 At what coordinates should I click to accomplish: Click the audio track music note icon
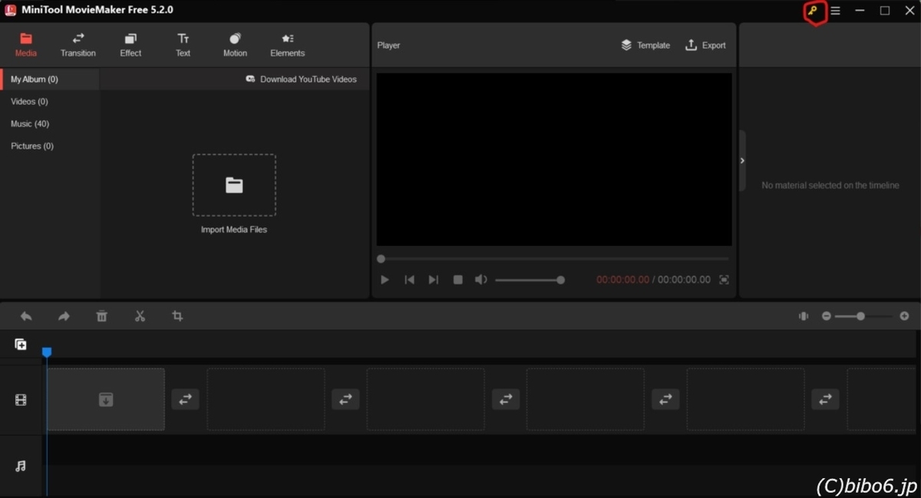pyautogui.click(x=21, y=466)
